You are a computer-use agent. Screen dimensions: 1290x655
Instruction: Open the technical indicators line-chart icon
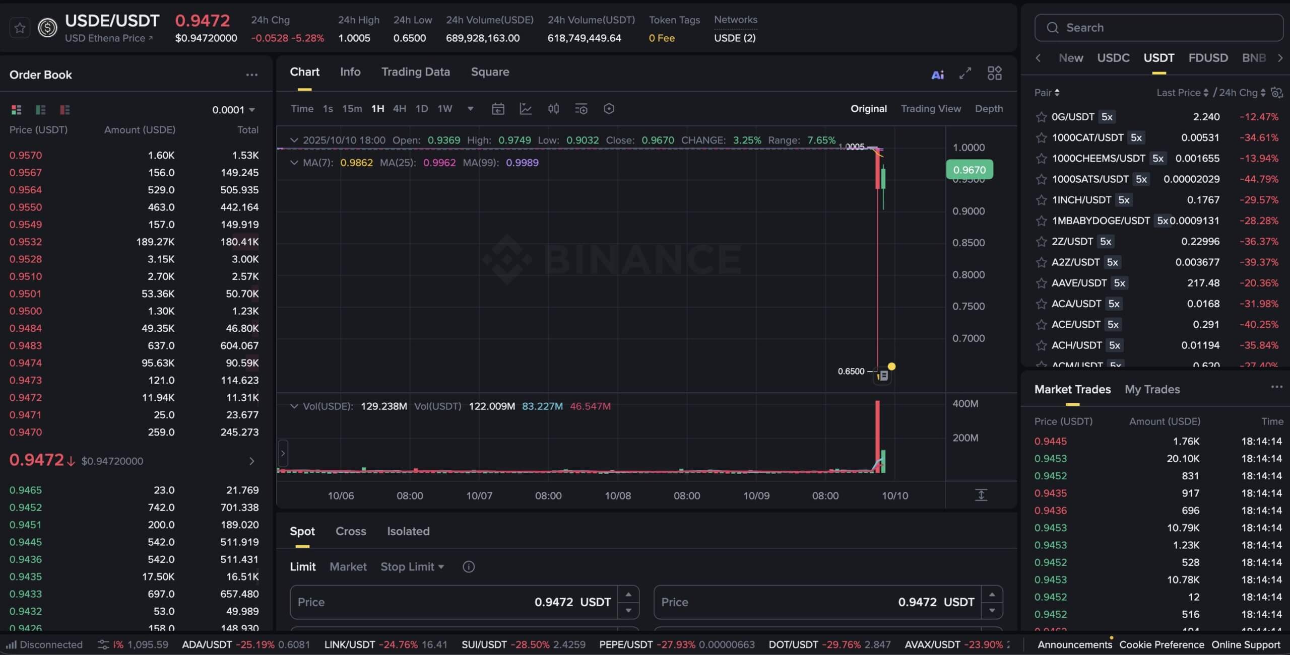[x=526, y=108]
